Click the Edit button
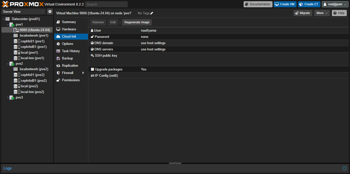350x174 pixels. (113, 22)
